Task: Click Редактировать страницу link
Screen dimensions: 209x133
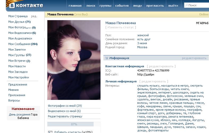Action: click(65, 116)
